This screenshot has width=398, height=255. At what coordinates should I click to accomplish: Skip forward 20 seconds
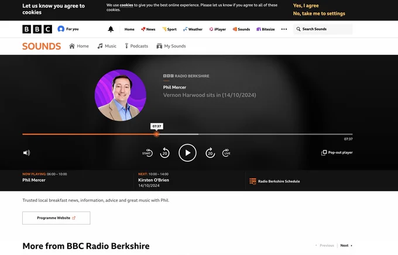(x=210, y=153)
